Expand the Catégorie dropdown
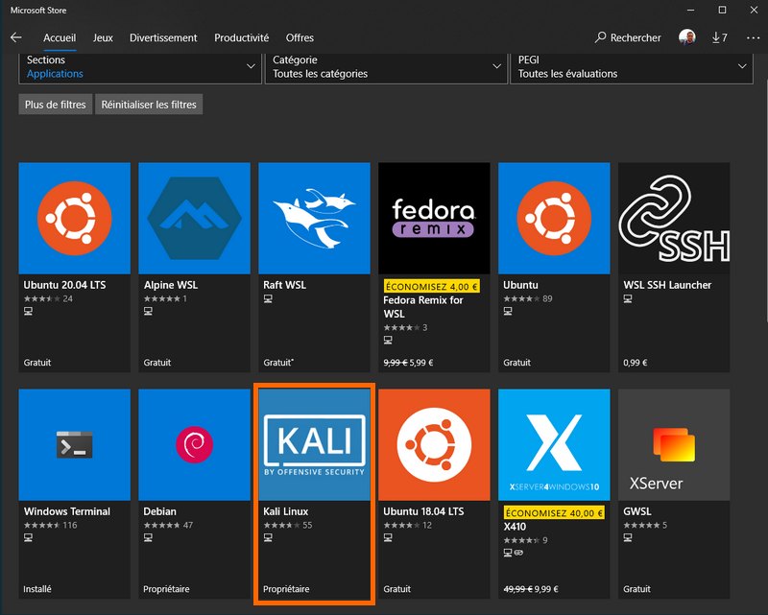This screenshot has height=615, width=768. coord(386,66)
